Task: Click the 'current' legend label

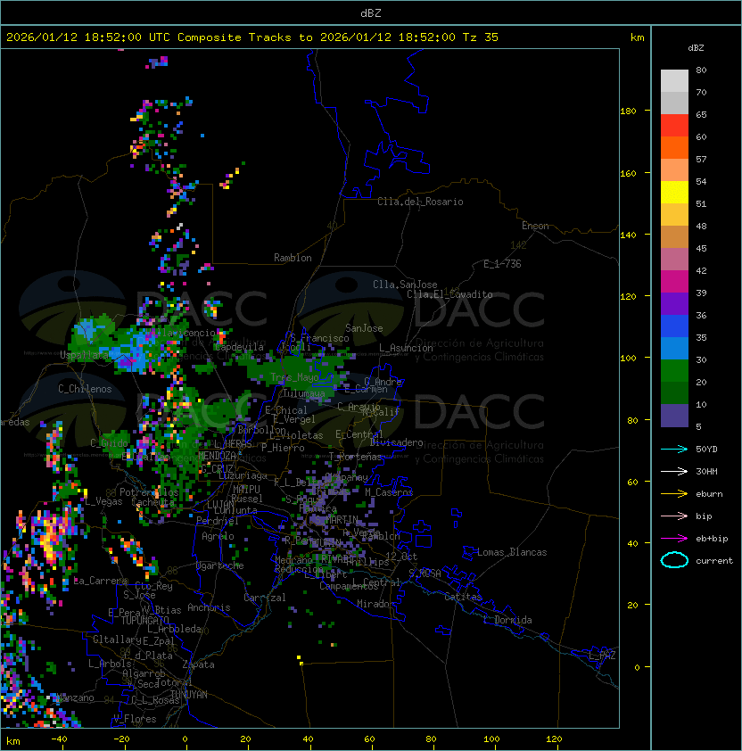Action: [714, 561]
